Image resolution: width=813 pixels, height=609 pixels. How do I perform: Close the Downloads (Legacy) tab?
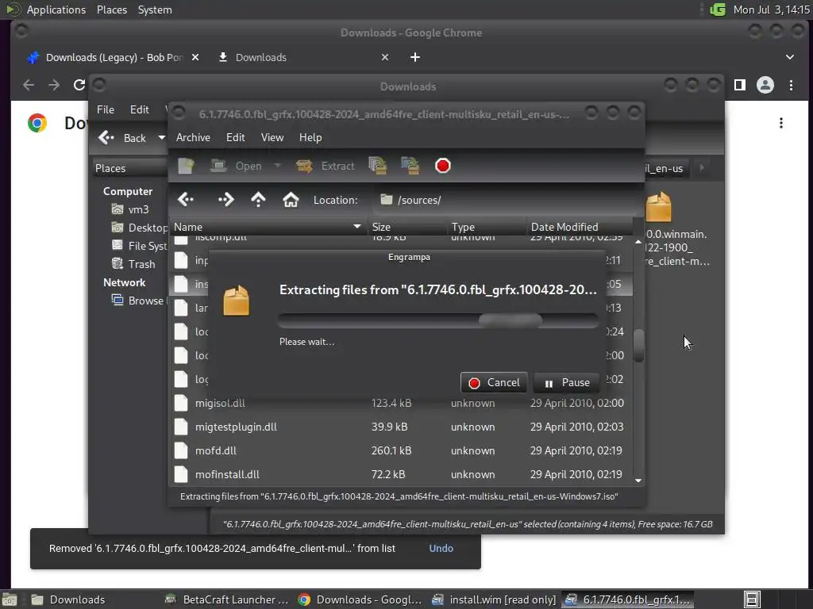(195, 57)
